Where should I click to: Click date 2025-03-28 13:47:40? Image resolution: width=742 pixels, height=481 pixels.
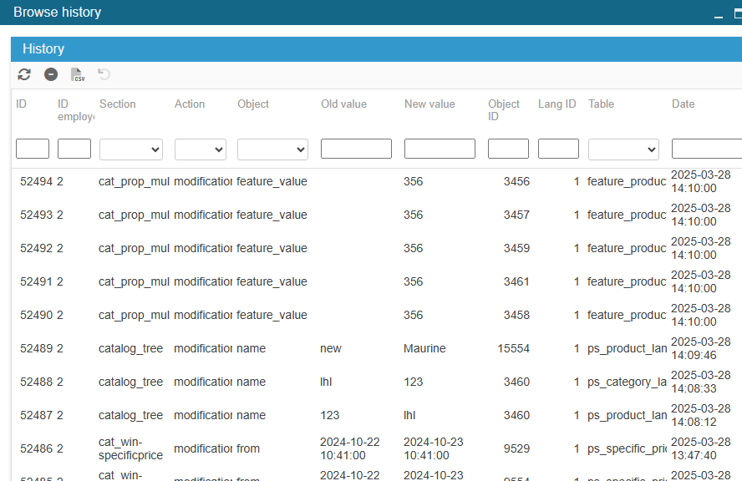click(x=701, y=448)
